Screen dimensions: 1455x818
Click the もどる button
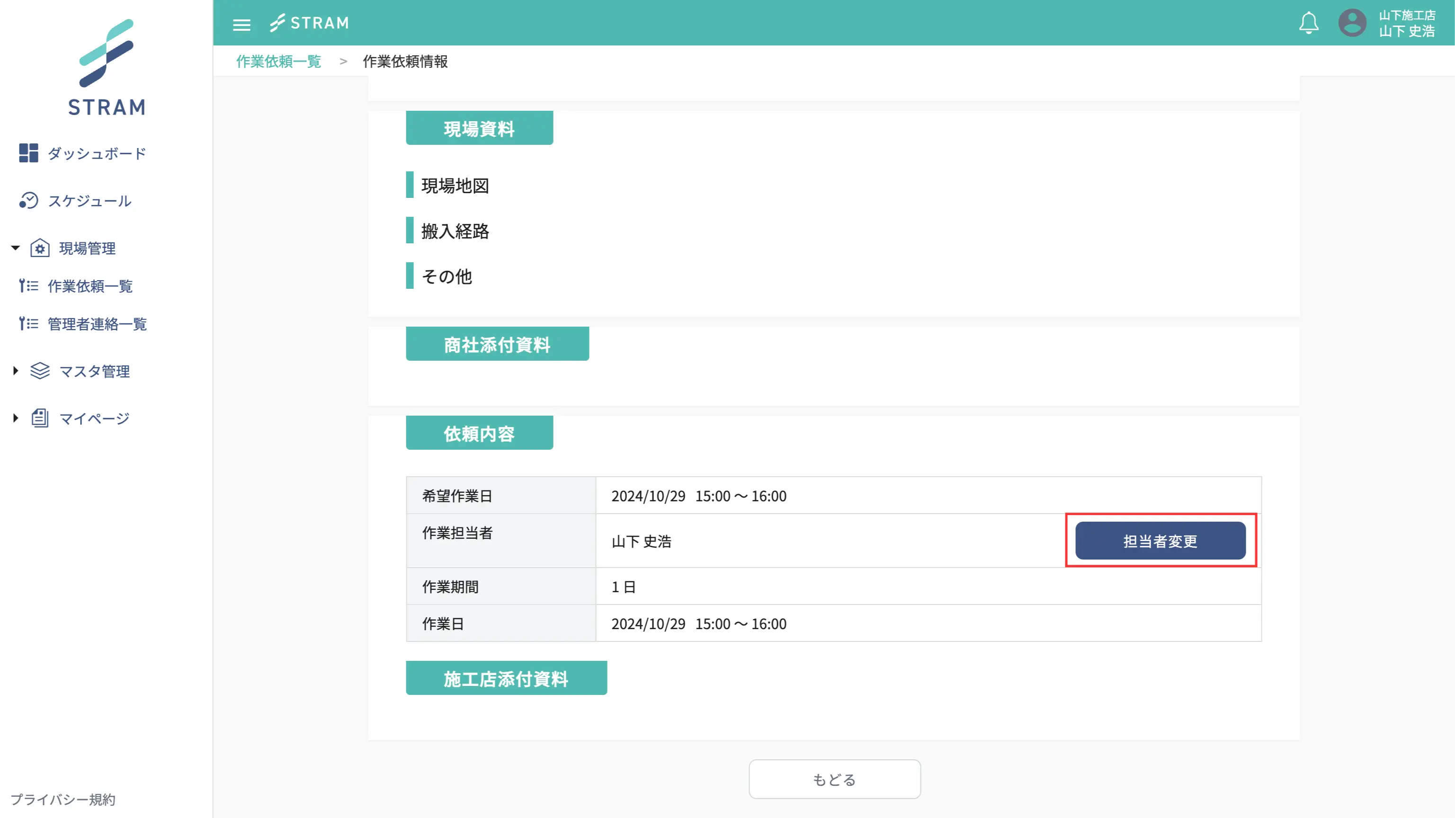834,779
